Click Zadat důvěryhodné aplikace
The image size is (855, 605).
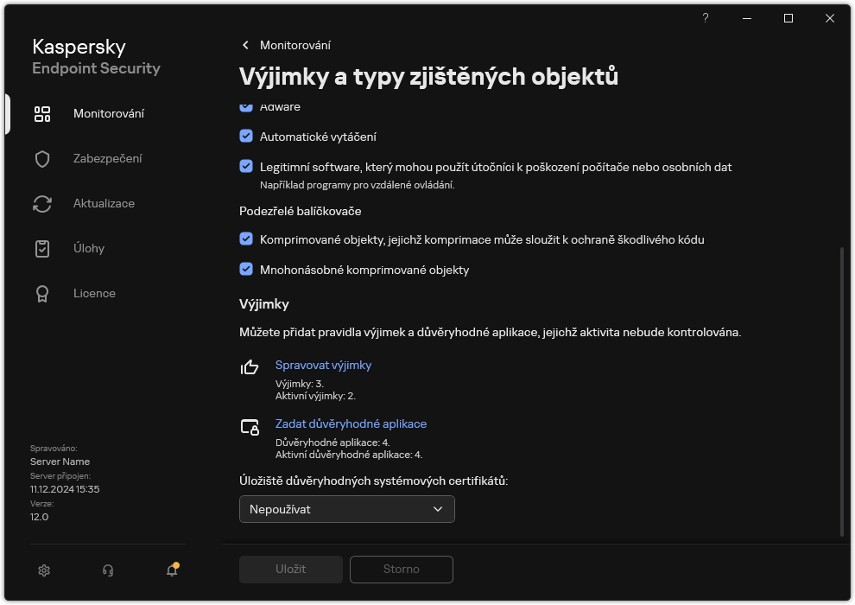point(351,423)
